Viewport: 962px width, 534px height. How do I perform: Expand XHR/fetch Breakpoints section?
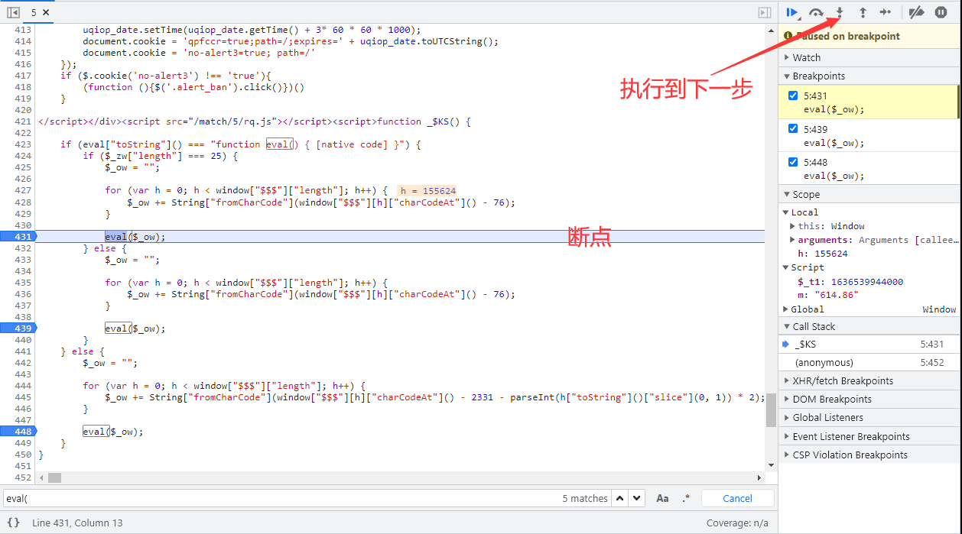tap(842, 380)
